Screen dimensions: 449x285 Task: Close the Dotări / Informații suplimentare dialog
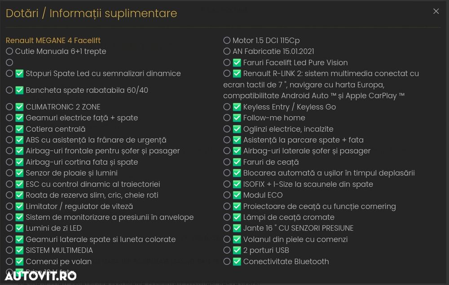click(436, 11)
